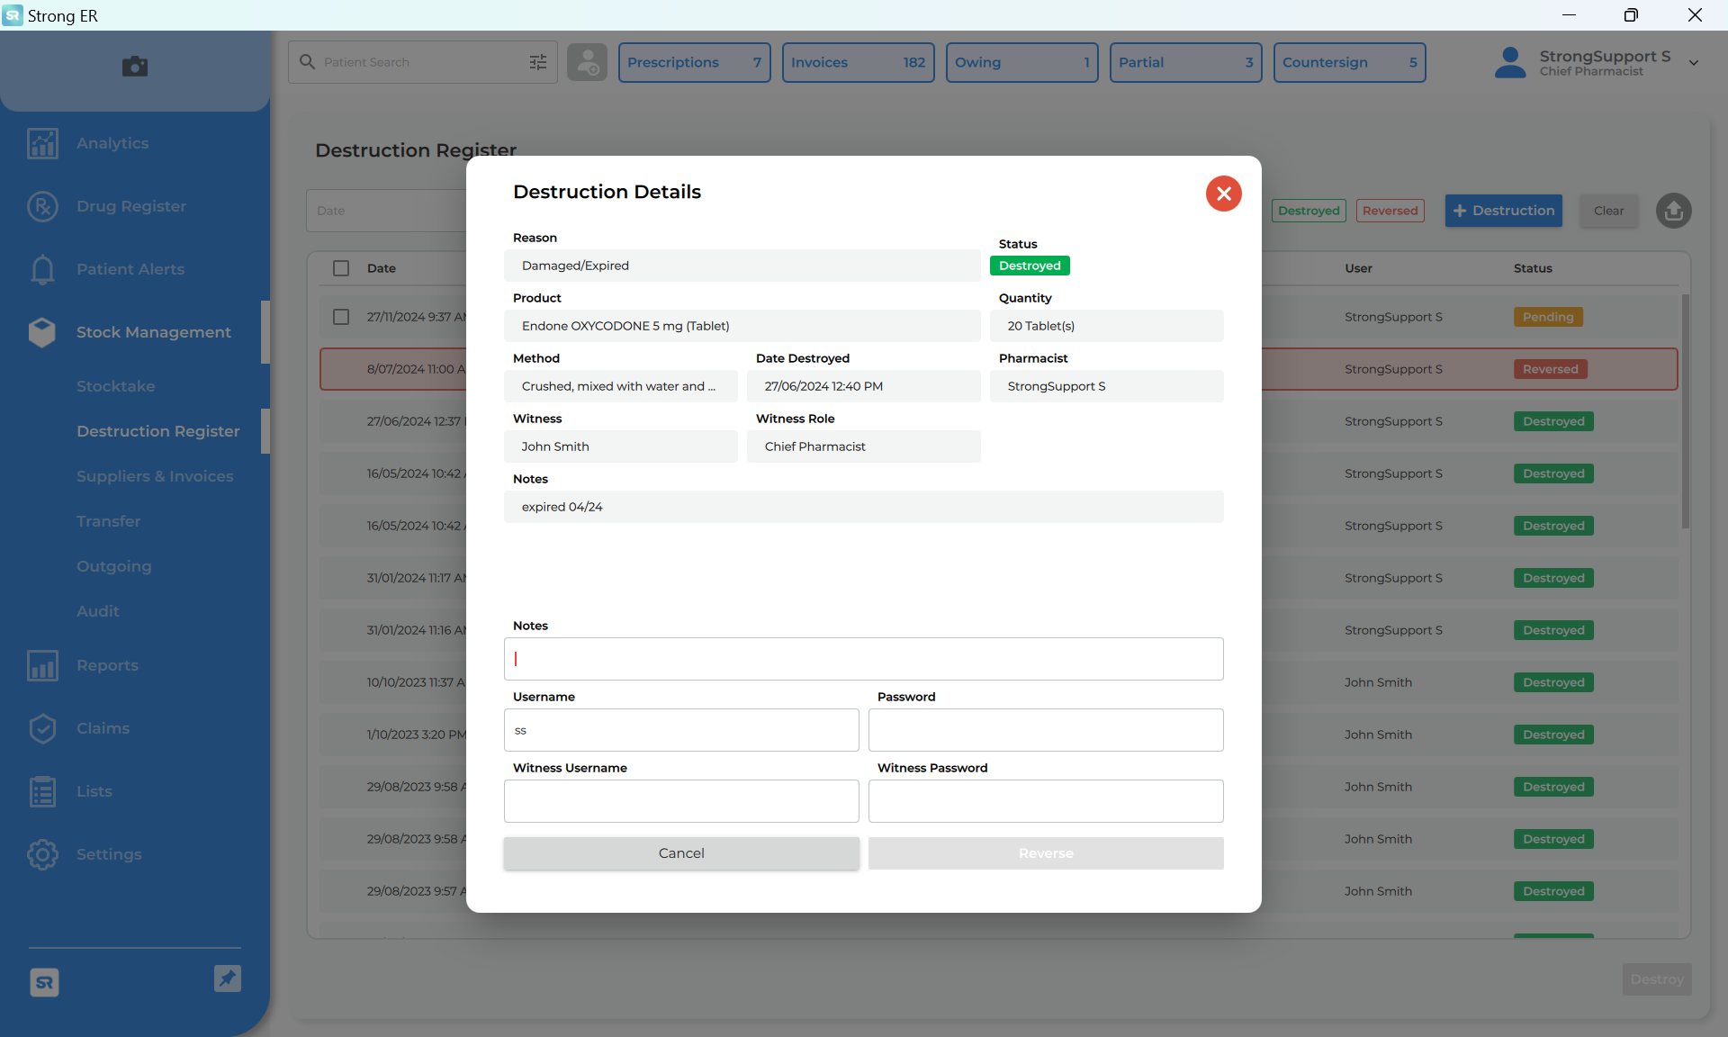Click the + Destruction button
1728x1037 pixels.
pyautogui.click(x=1503, y=210)
